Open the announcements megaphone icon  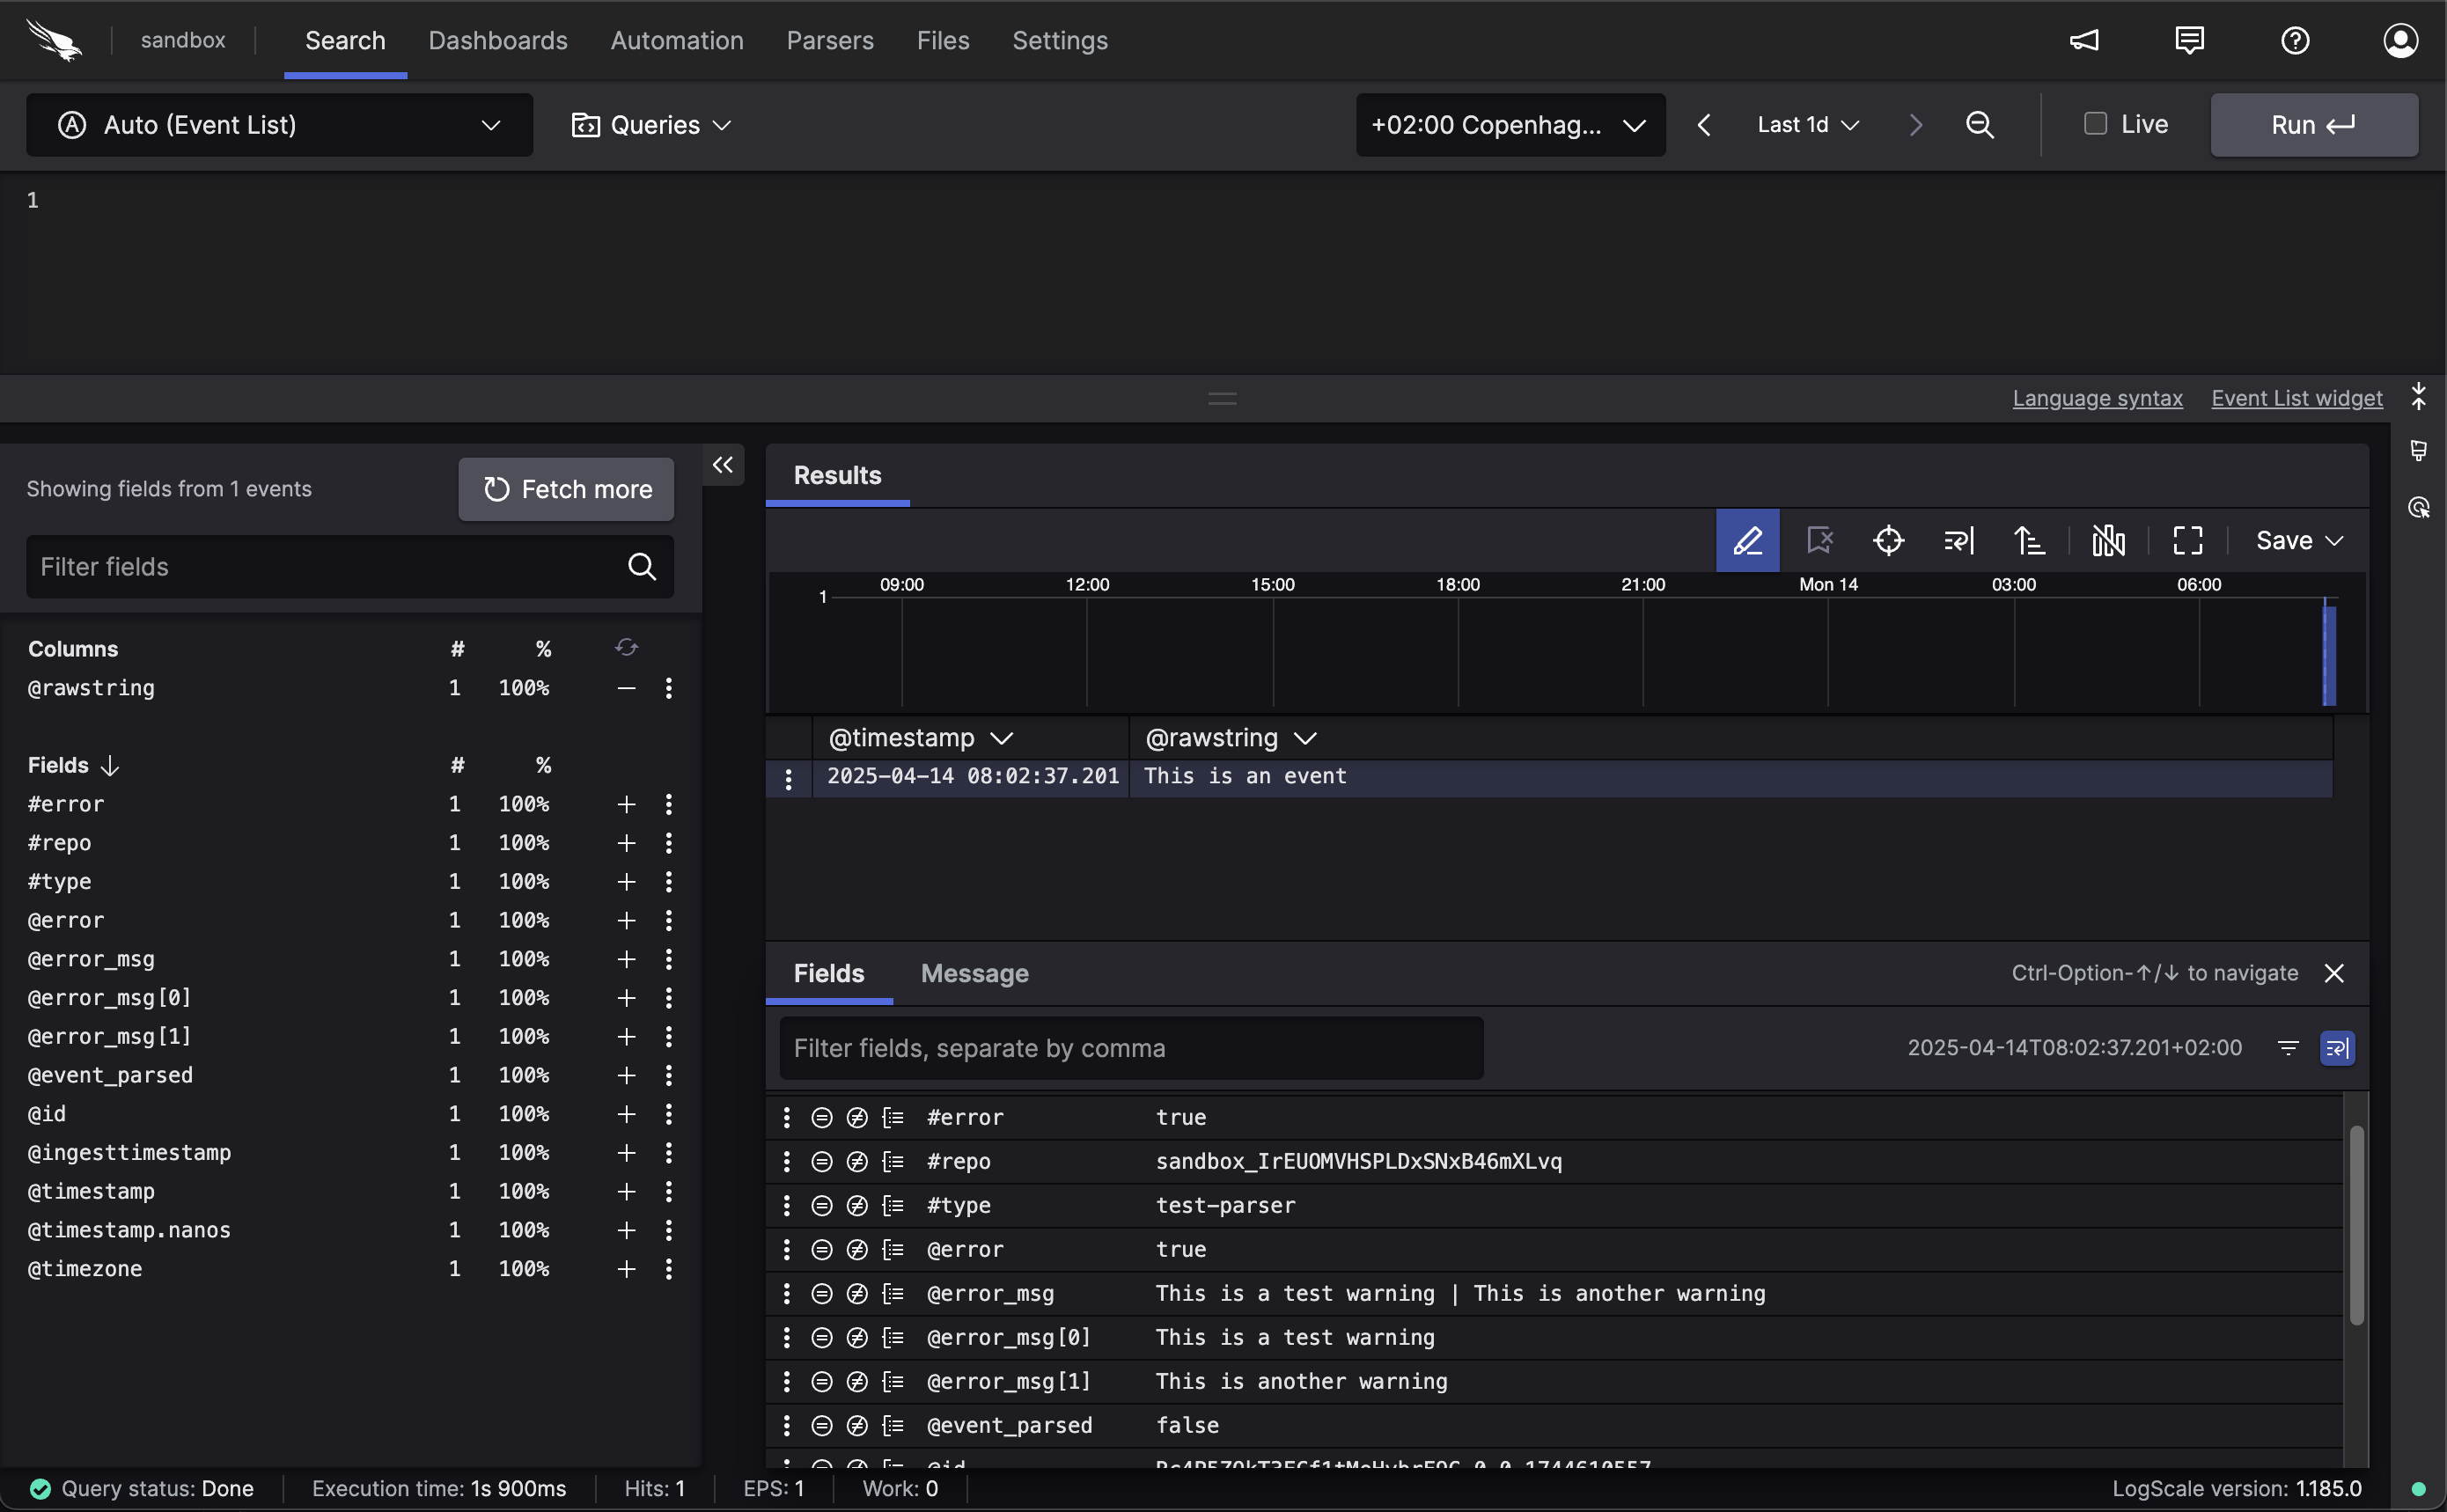[x=2084, y=41]
